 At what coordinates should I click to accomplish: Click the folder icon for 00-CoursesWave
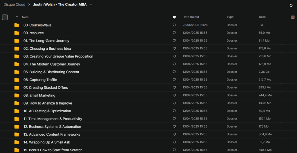coord(17,25)
